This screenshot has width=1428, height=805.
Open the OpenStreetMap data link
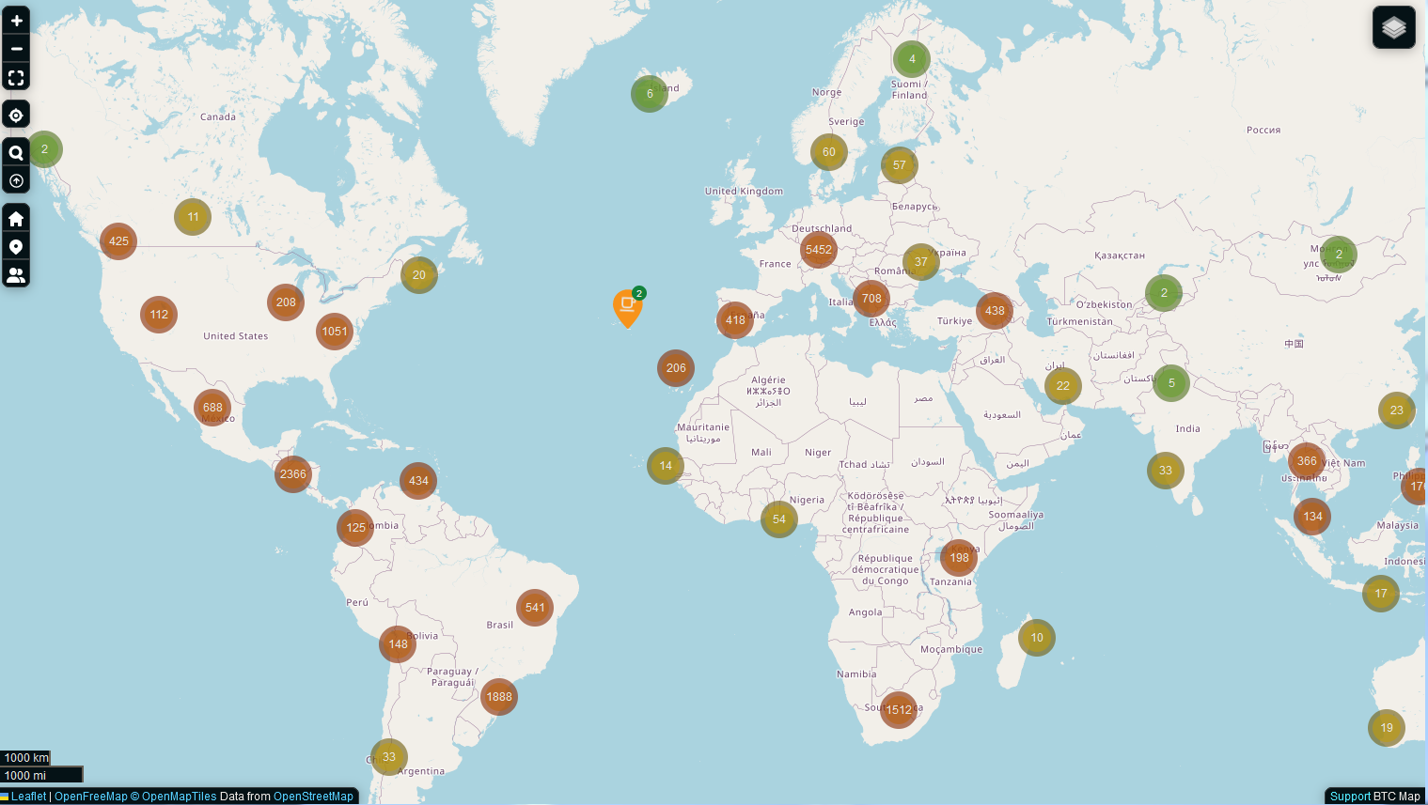tap(313, 797)
